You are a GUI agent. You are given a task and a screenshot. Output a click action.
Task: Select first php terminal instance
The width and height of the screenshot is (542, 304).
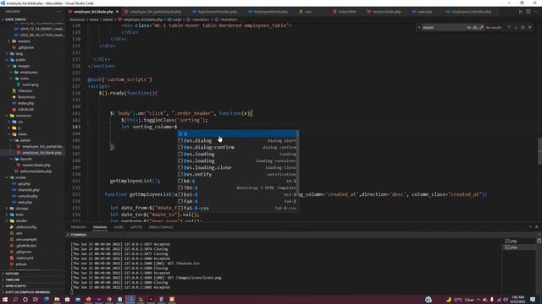point(518,242)
